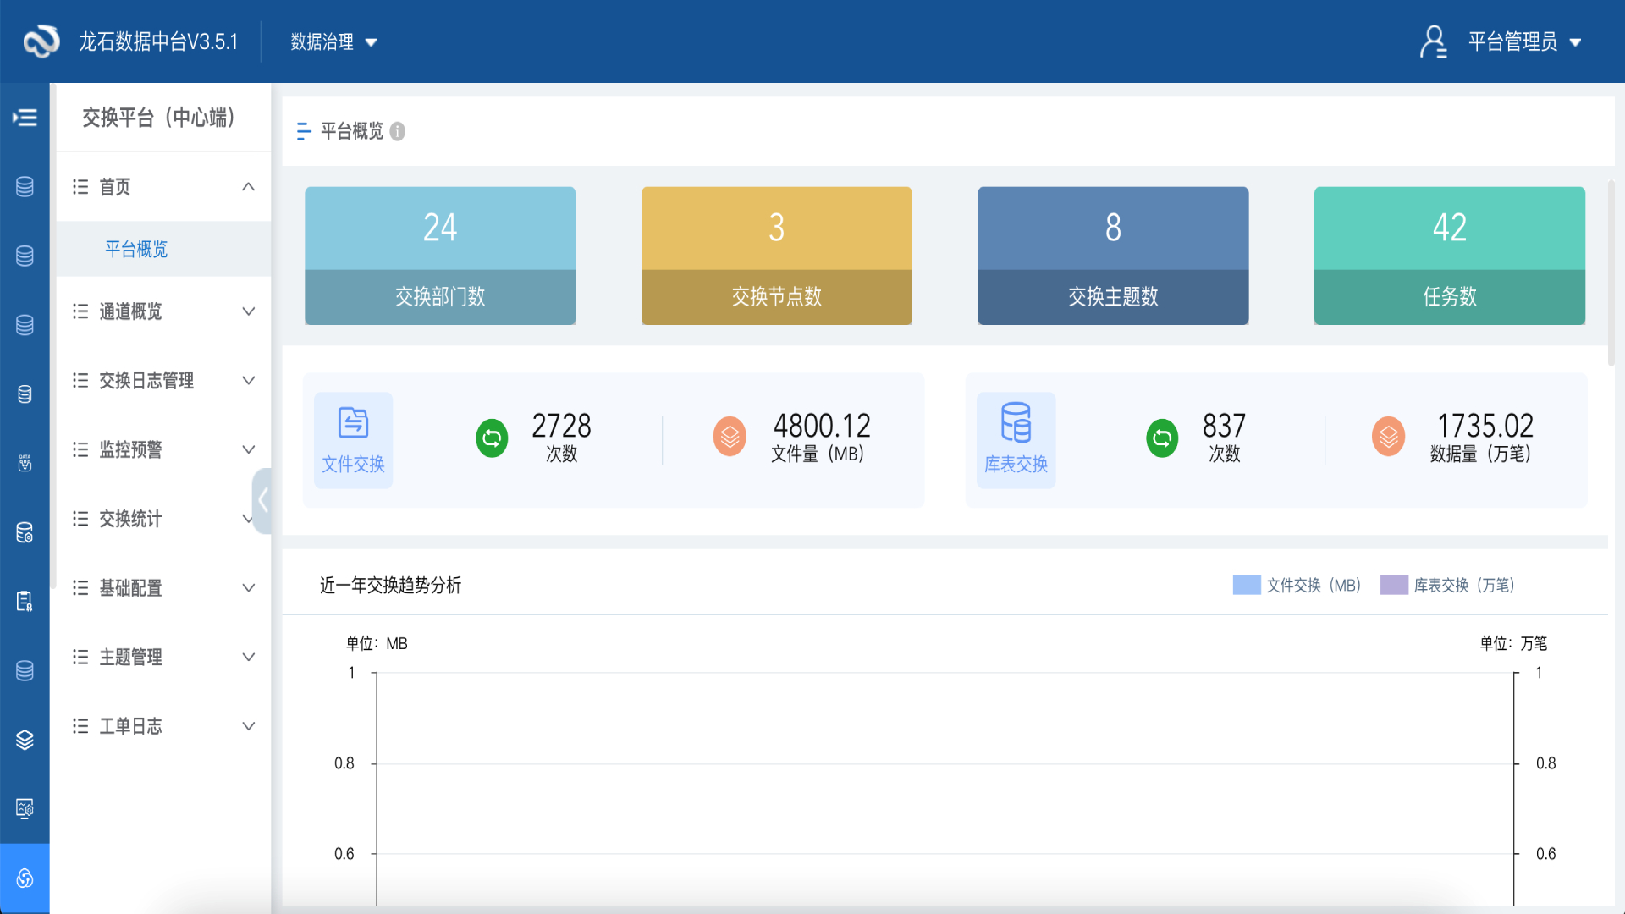Click the 文件交换 document icon tile
This screenshot has width=1625, height=914.
(353, 440)
